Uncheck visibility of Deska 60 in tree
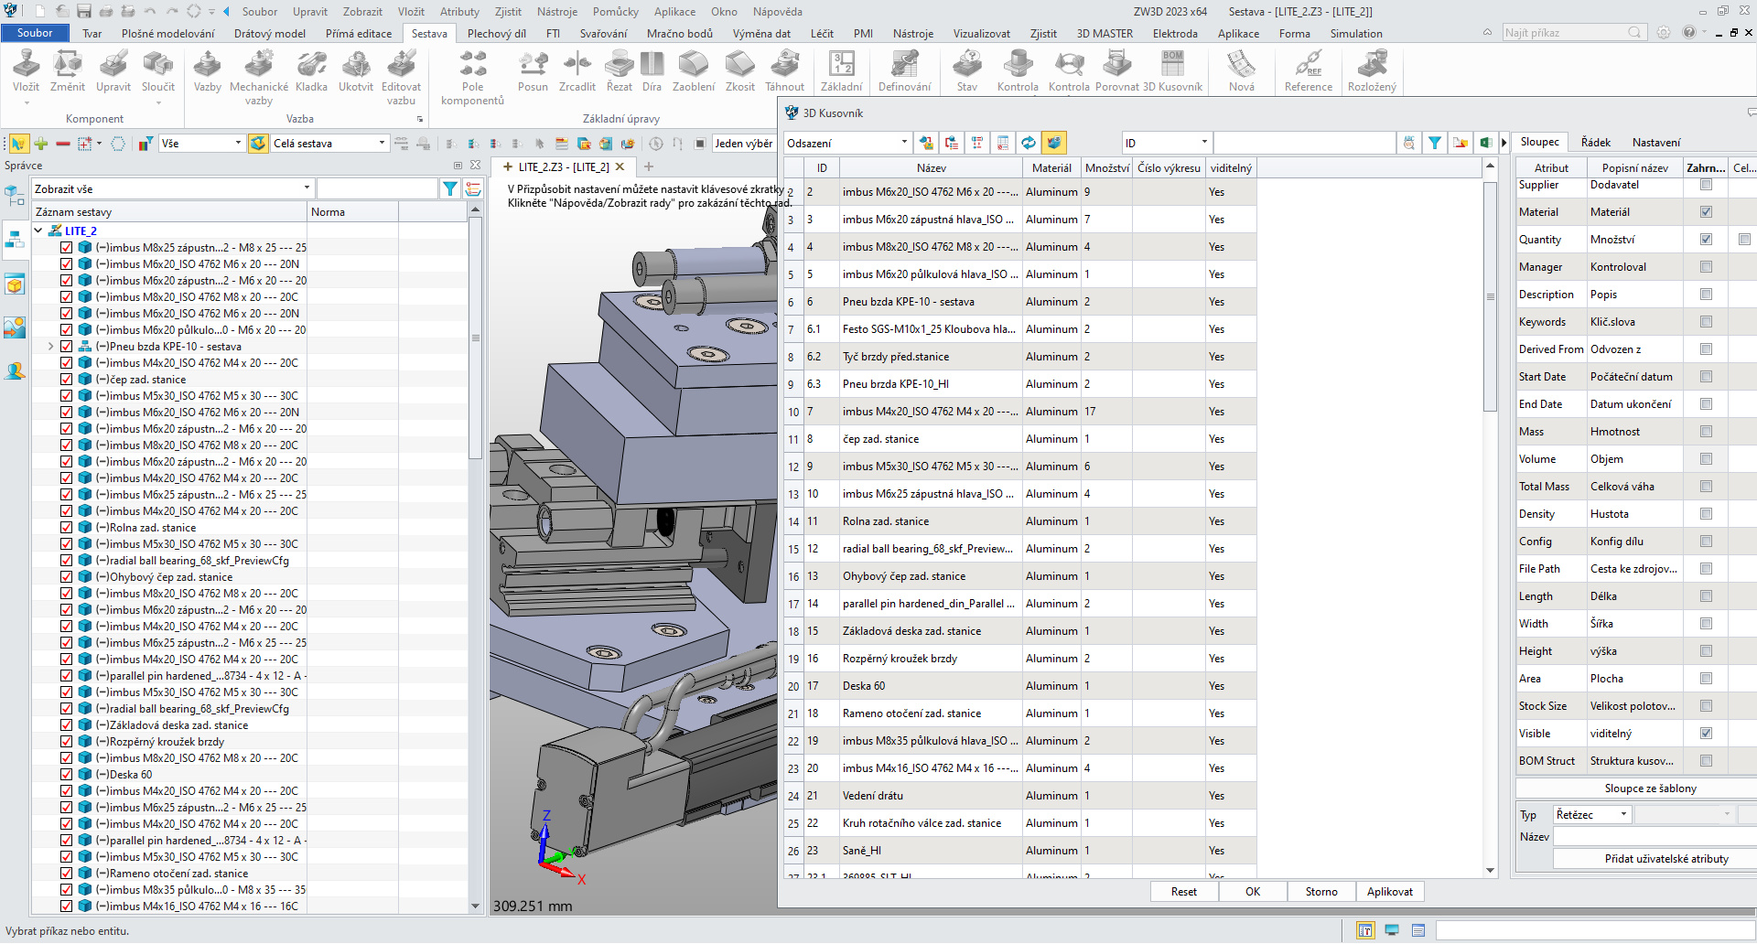Image resolution: width=1757 pixels, height=944 pixels. (66, 774)
